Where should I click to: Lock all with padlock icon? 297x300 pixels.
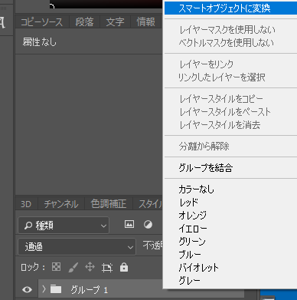point(124,267)
